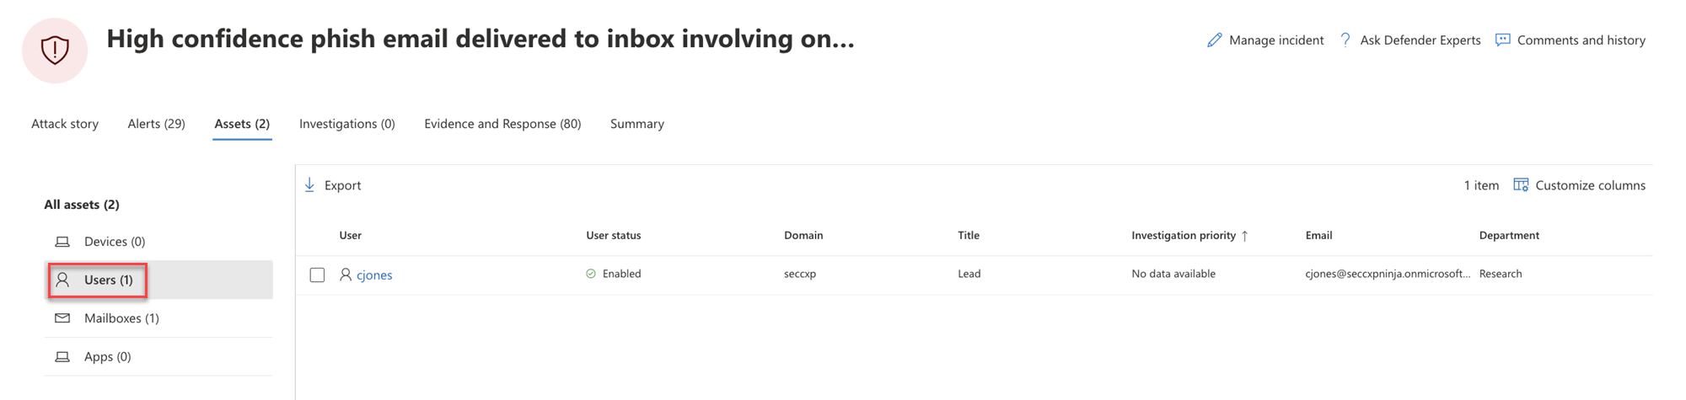Click the User status column header
This screenshot has height=400, width=1686.
pyautogui.click(x=613, y=236)
